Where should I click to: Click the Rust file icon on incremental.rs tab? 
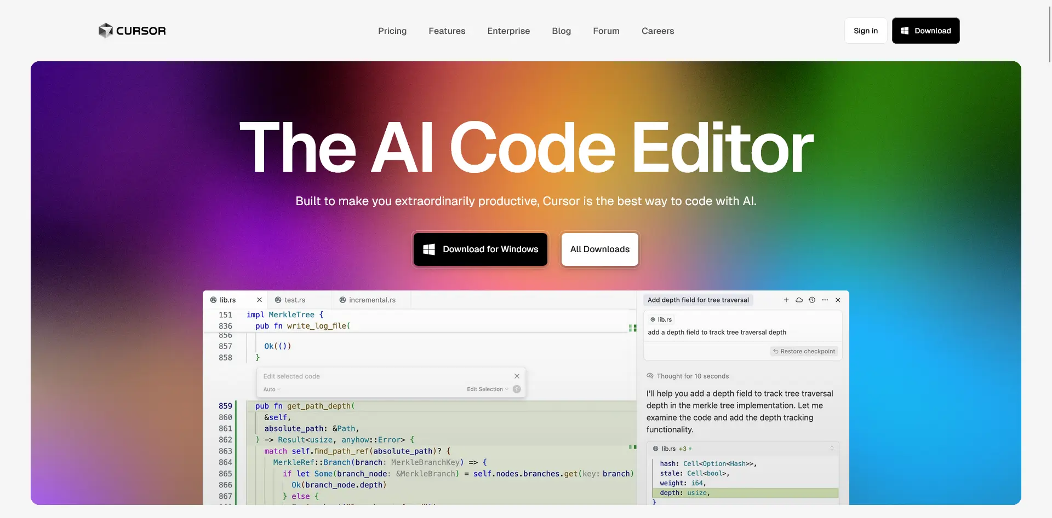tap(342, 300)
